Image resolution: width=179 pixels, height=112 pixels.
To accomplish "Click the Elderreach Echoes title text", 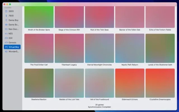I will point(130,99).
